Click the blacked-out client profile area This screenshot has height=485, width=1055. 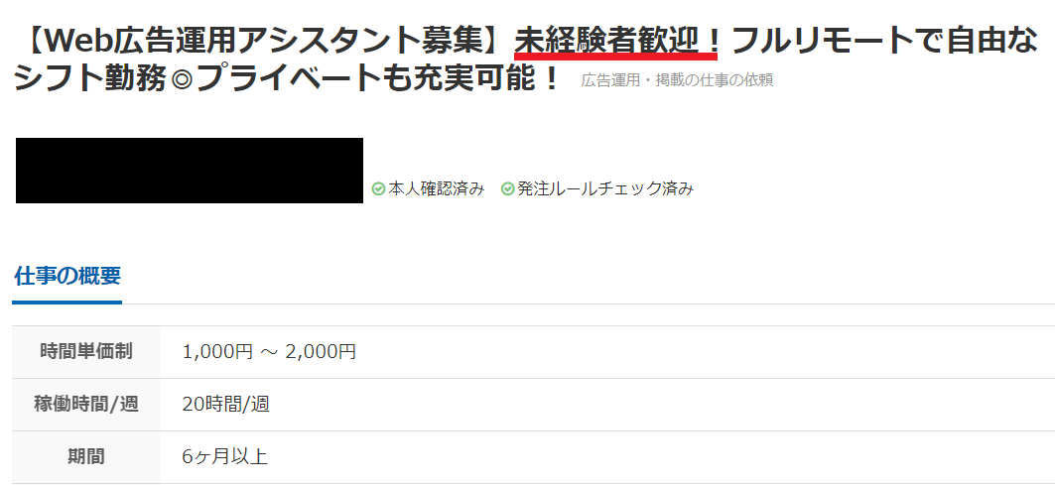(189, 171)
